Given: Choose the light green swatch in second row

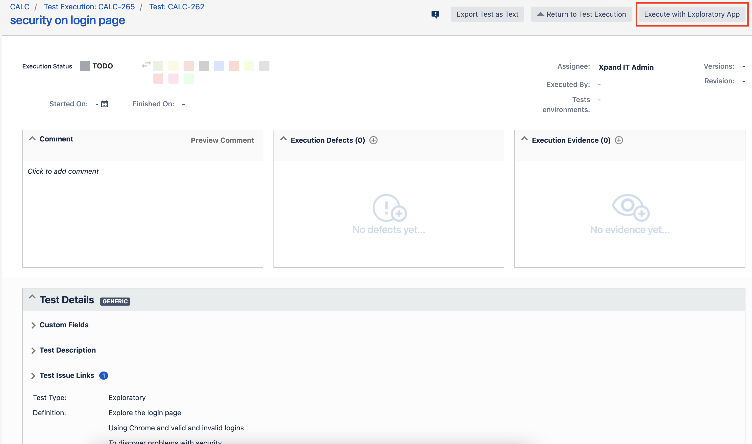Looking at the screenshot, I should tap(188, 78).
